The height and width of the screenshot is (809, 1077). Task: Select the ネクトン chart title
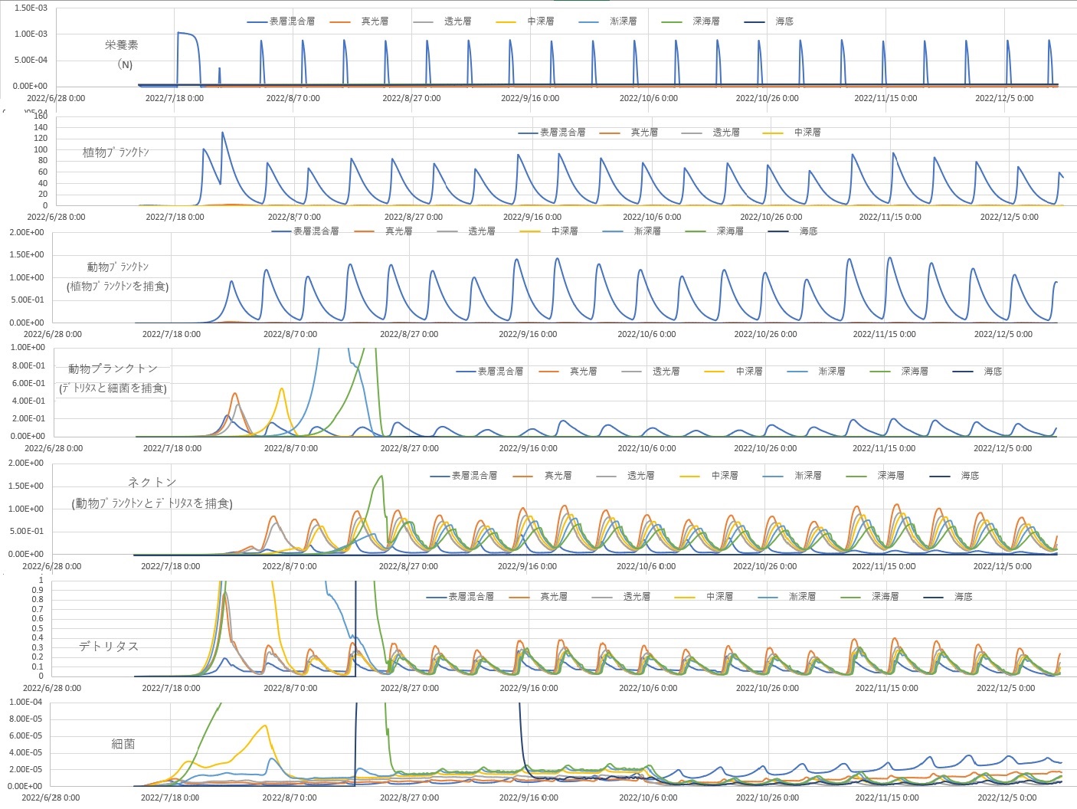152,482
